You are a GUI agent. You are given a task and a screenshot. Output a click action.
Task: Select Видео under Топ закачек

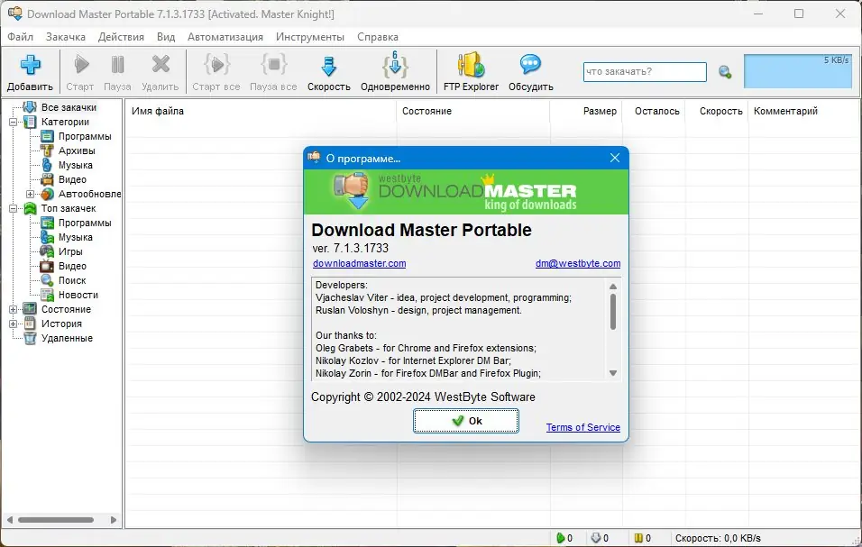[x=72, y=266]
